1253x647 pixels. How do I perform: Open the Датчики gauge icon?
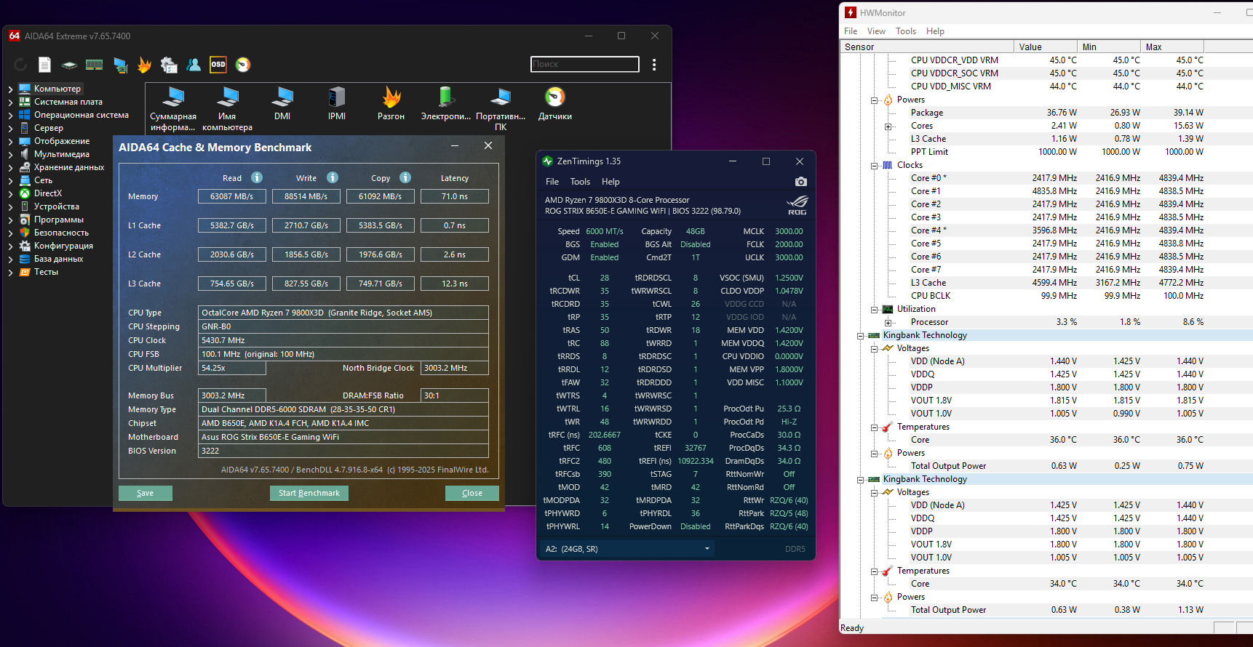[555, 104]
